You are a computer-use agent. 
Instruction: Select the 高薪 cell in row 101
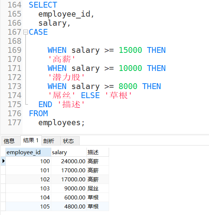tap(98, 170)
